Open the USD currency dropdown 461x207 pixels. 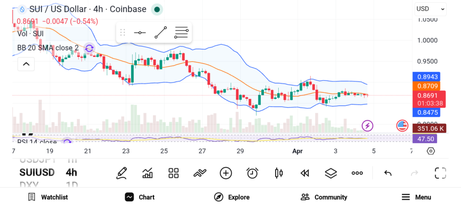click(430, 9)
